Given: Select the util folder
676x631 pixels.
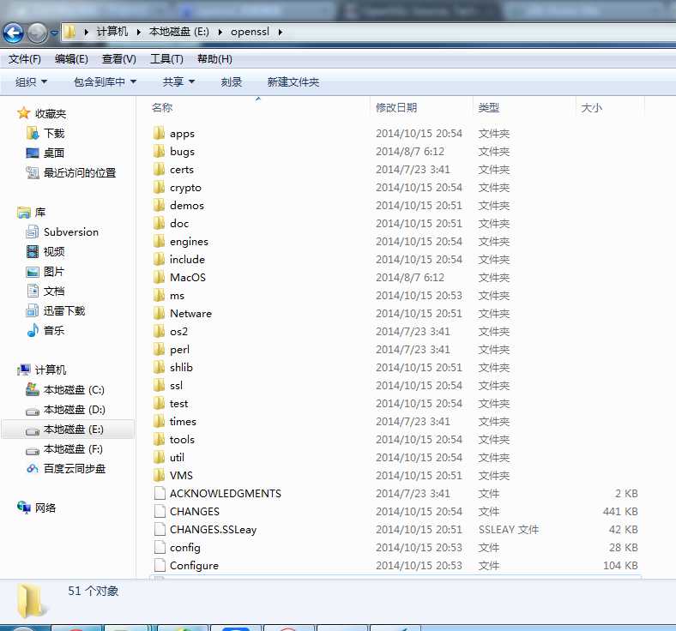Looking at the screenshot, I should tap(169, 458).
